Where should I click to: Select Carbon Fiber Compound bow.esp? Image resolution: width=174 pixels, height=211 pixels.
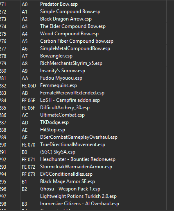click(77, 41)
